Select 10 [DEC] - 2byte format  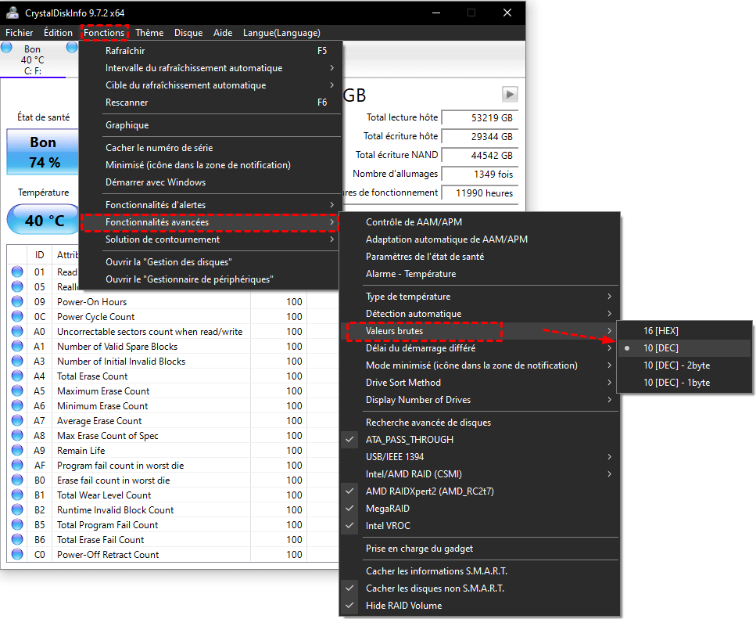(684, 365)
